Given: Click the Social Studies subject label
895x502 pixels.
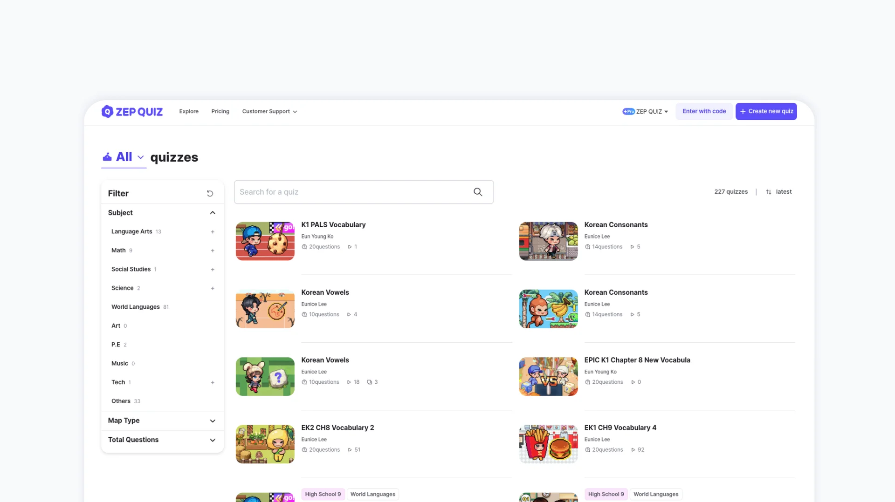Looking at the screenshot, I should click(x=131, y=270).
